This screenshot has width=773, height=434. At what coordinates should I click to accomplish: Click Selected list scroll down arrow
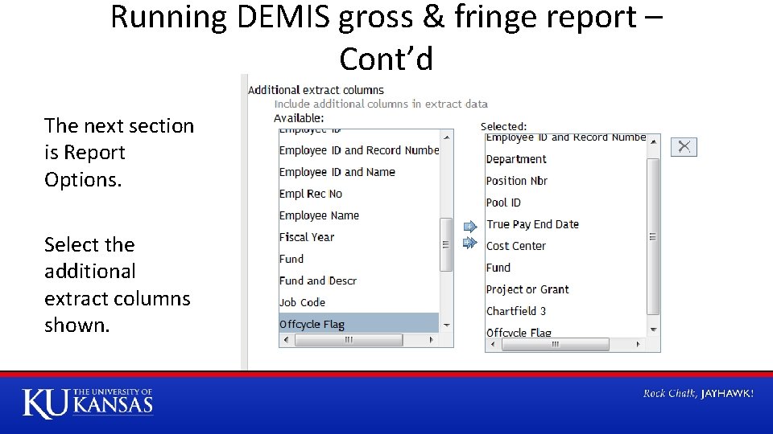[x=653, y=330]
